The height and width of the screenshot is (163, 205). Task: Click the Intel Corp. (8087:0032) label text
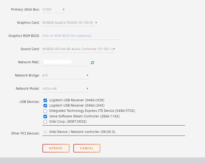[x=68, y=122]
